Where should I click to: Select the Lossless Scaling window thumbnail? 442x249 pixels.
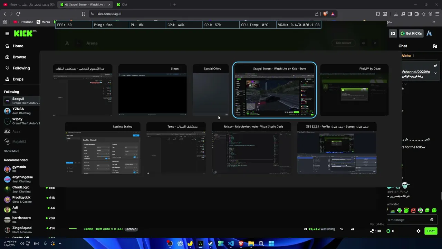103,148
